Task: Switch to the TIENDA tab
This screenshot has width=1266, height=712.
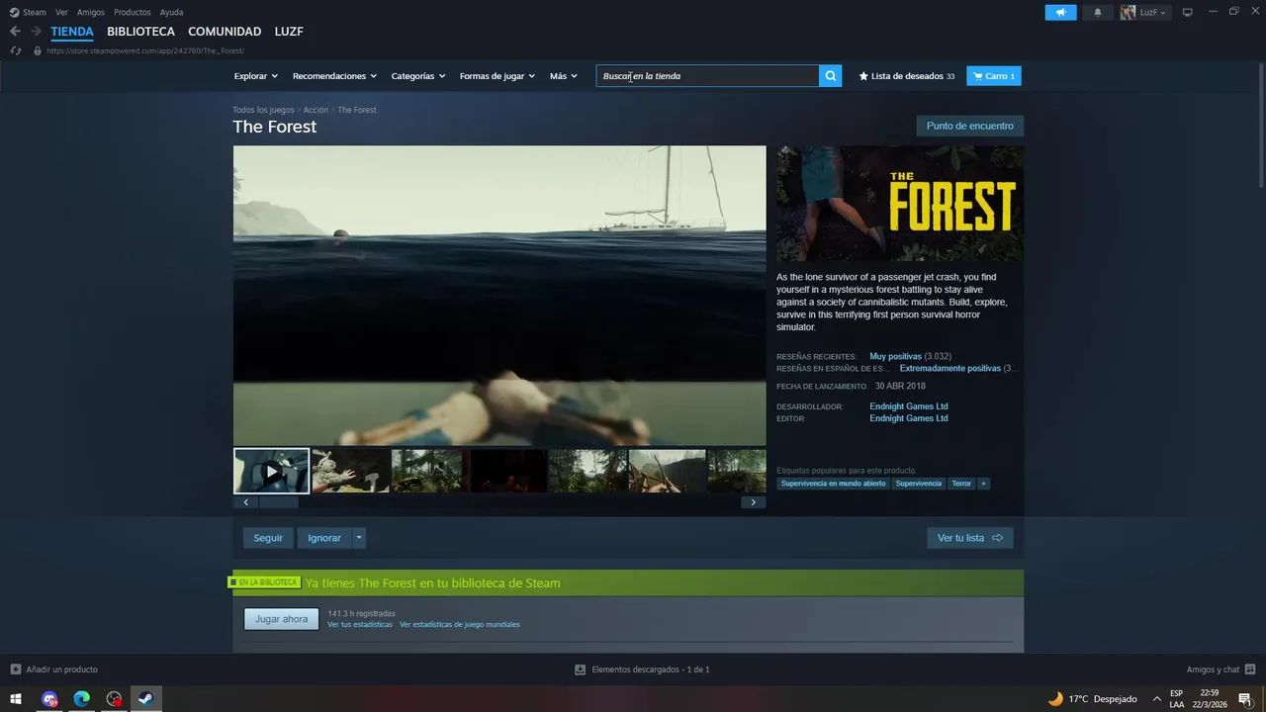Action: (72, 32)
